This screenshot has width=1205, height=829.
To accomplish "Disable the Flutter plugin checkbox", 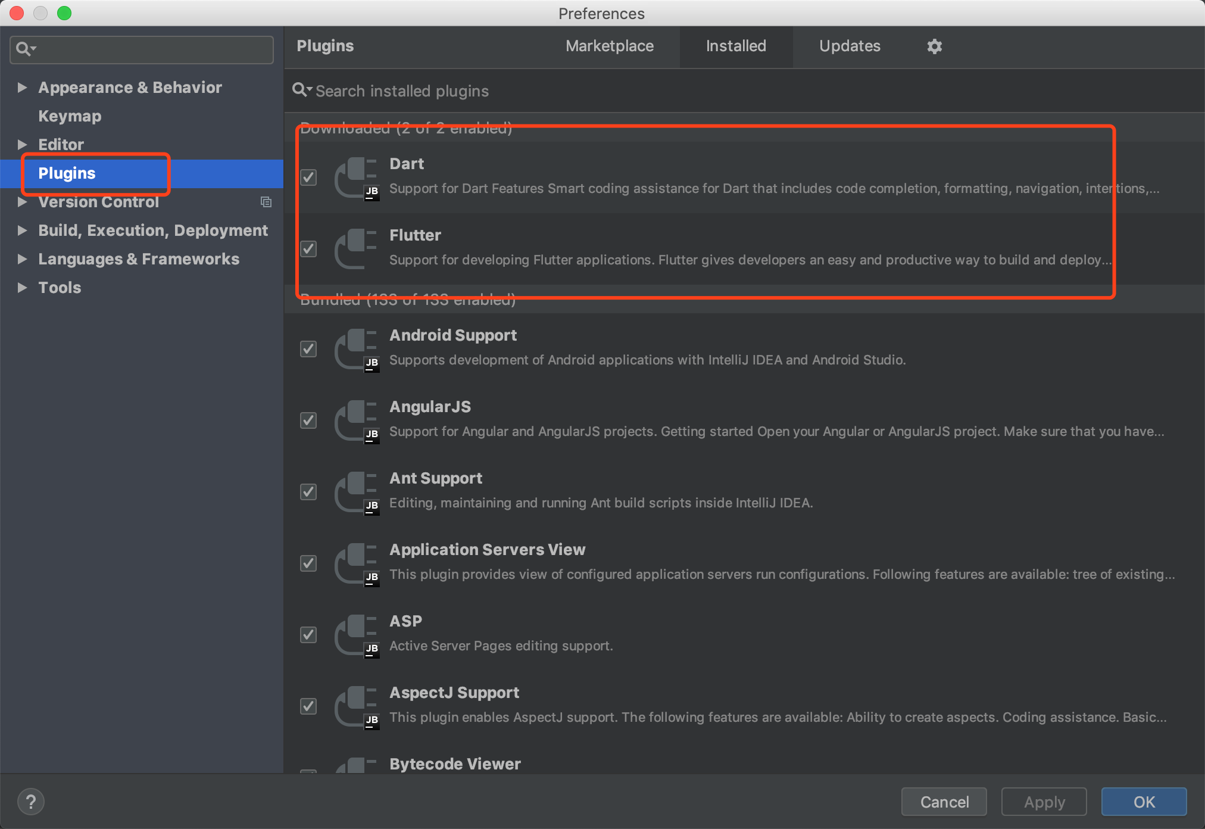I will 308,249.
